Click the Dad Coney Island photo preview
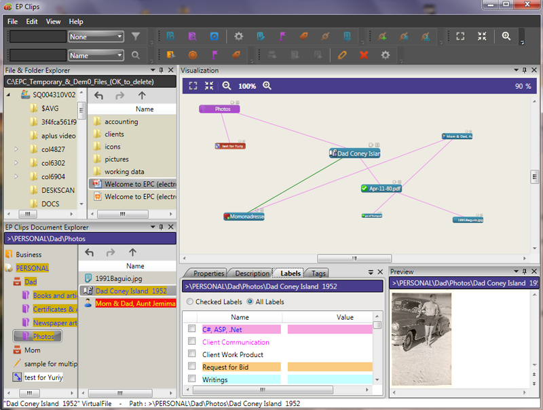This screenshot has height=410, width=543. (x=422, y=339)
